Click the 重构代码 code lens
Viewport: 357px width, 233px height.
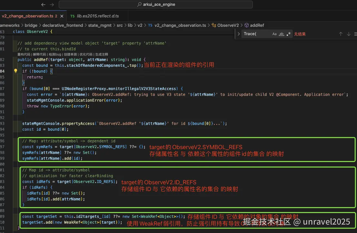(x=24, y=55)
